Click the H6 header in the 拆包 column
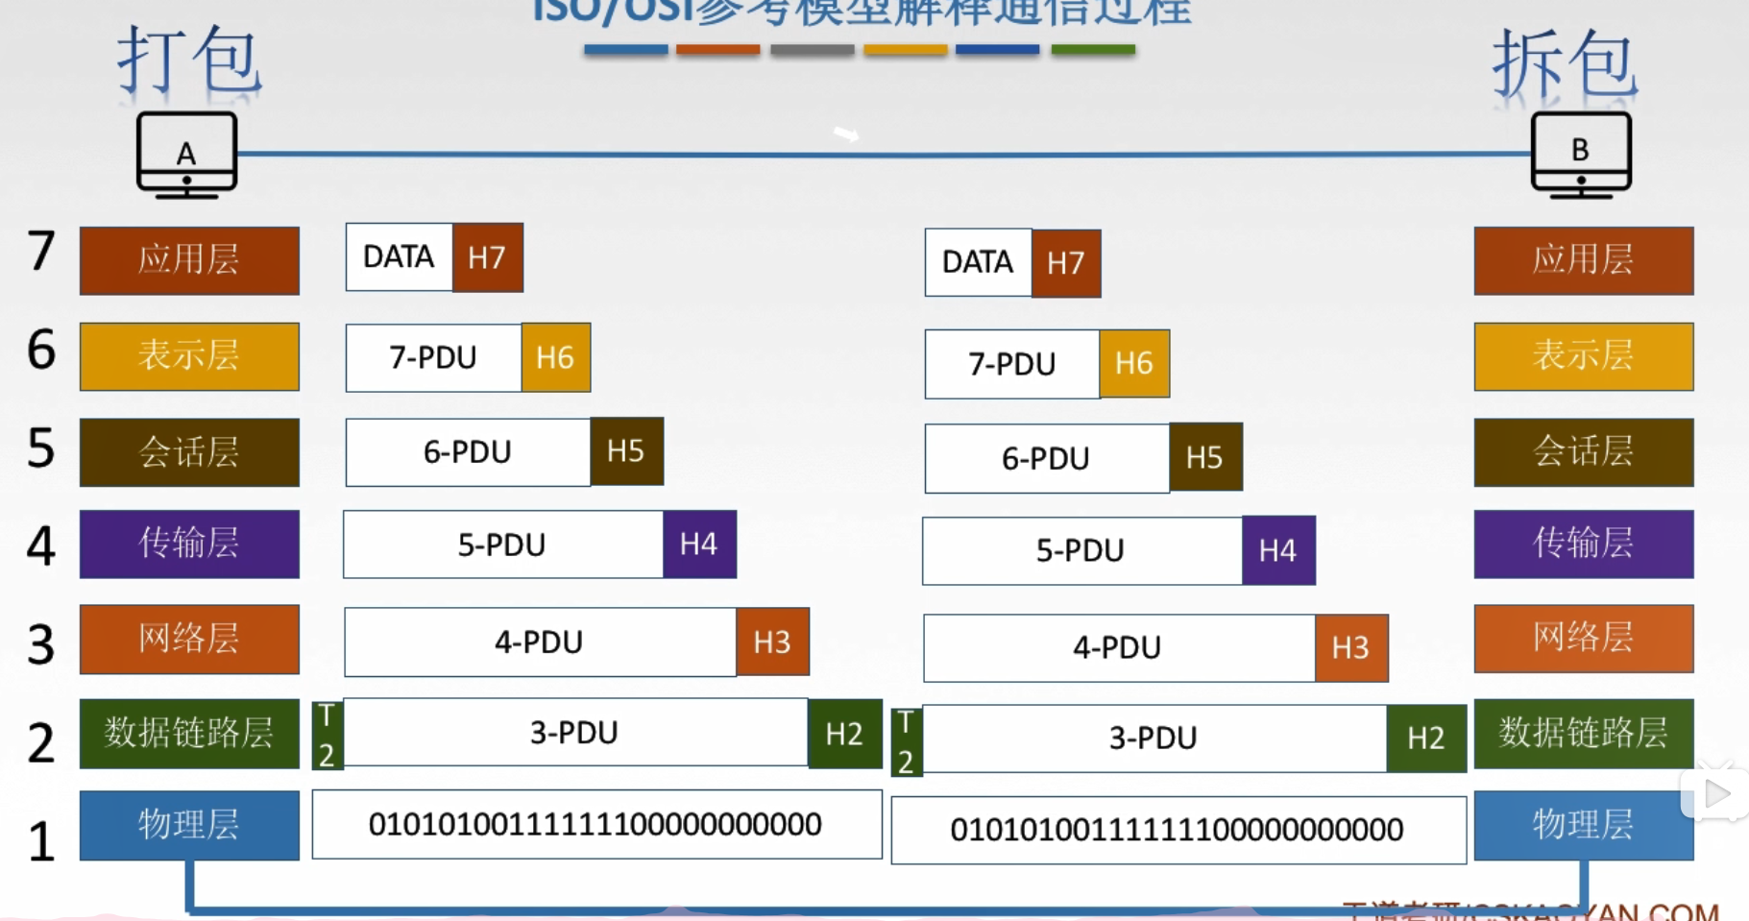 [1134, 363]
